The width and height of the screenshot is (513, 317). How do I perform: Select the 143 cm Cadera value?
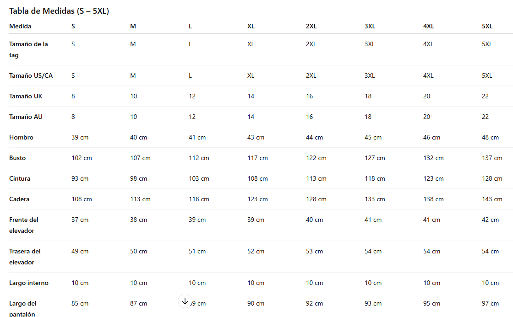pos(492,199)
